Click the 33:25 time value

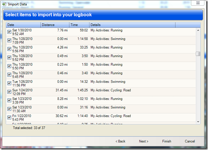tap(84, 47)
